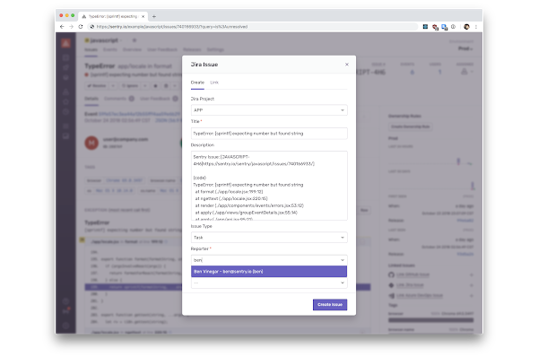Screen dimensions: 538x357
Task: Open the Comments tab of the issue
Action: [119, 99]
